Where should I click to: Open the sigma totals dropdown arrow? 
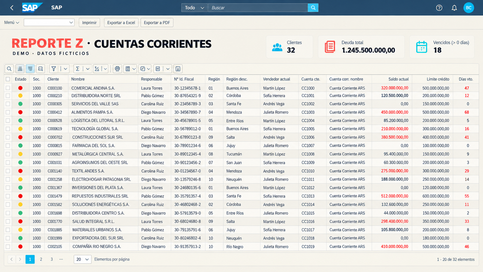(x=88, y=69)
